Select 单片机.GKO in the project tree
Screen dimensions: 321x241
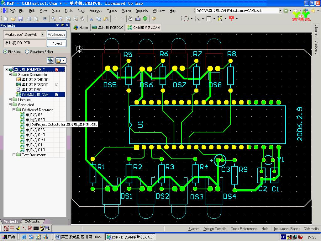click(35, 135)
